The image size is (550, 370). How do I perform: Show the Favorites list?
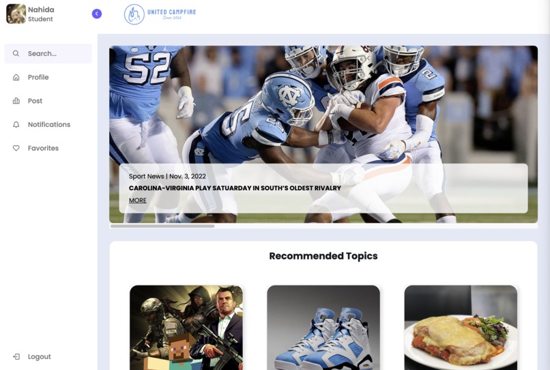point(43,149)
